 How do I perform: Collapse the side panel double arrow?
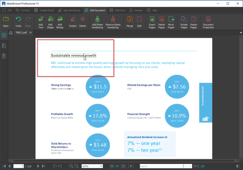click(x=241, y=33)
